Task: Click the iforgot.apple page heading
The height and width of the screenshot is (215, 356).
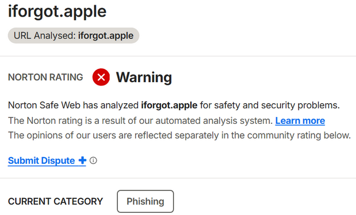Action: [x=57, y=11]
